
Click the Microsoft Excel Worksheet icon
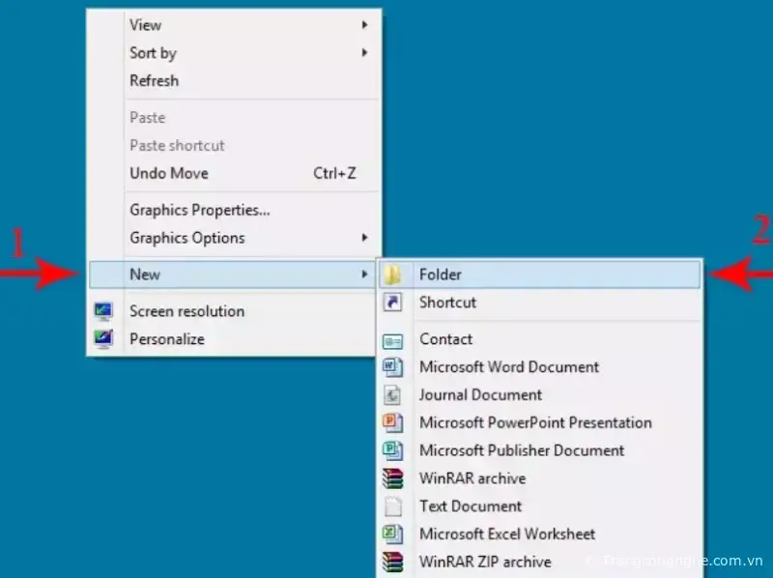(392, 534)
